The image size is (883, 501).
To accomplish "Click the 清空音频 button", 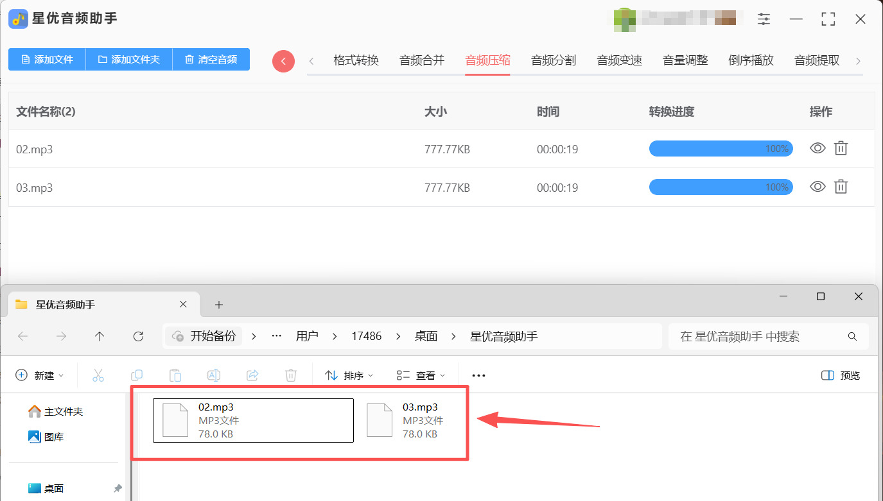I will (211, 60).
